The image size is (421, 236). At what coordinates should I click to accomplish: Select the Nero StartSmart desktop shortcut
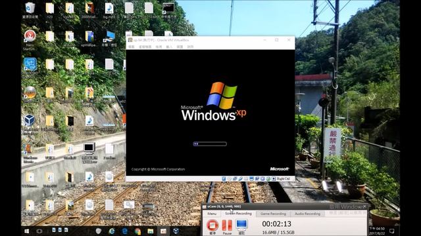(30, 40)
